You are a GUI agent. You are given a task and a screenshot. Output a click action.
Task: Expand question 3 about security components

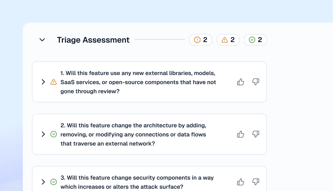(x=43, y=182)
